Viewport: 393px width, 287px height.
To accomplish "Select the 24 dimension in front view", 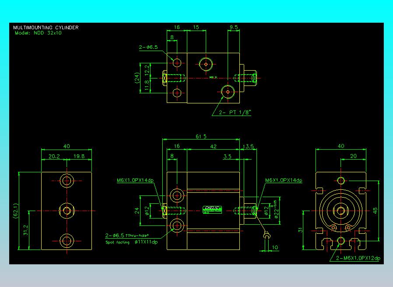I will click(x=137, y=211).
